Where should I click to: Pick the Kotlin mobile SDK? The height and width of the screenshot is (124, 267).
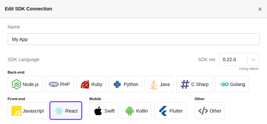click(136, 111)
